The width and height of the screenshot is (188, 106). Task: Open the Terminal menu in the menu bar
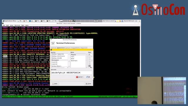tap(17, 25)
